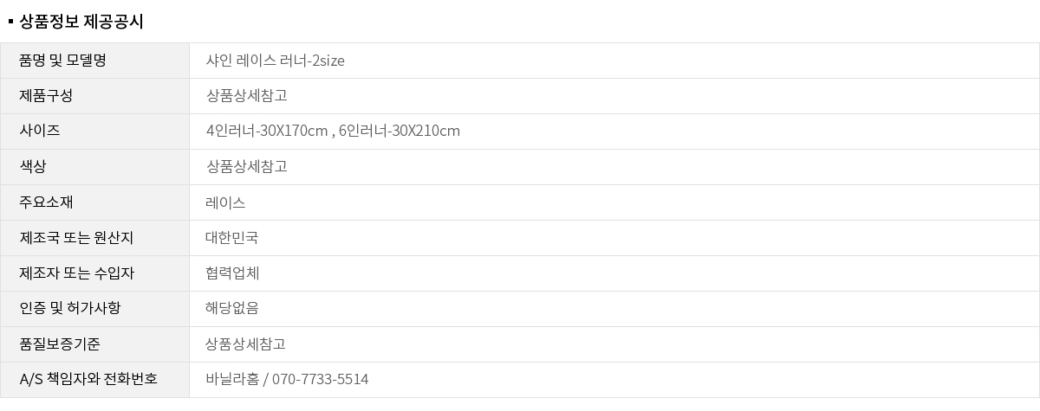Click the 상품상세참고 value beside 제품구성
This screenshot has width=1040, height=411.
pyautogui.click(x=246, y=96)
